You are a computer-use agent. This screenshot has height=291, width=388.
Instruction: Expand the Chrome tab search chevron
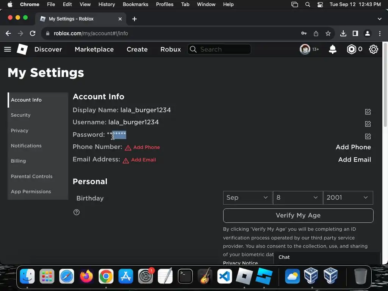click(380, 19)
